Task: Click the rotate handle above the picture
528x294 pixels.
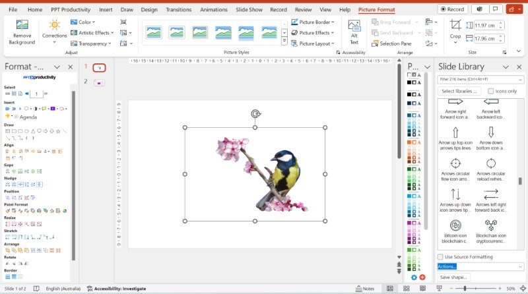Action: 255,114
